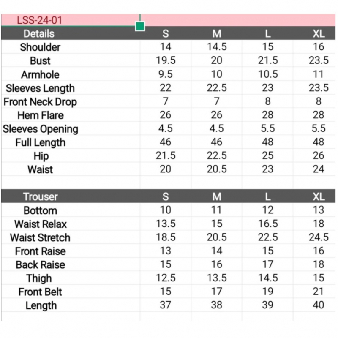Viewport: 338px width, 338px height.
Task: Click the Bottom row label
Action: pos(40,210)
